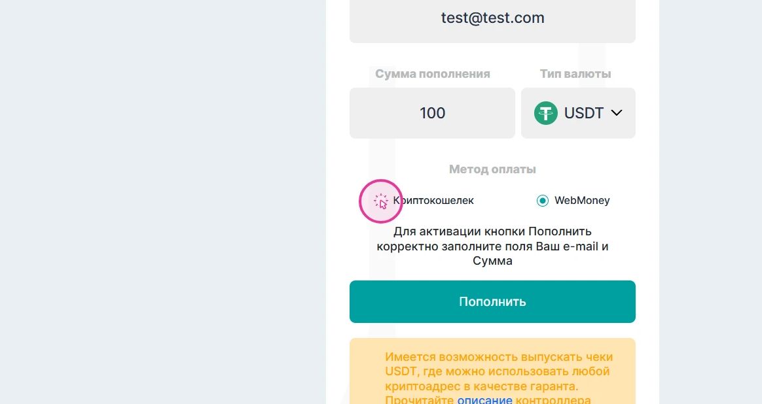Viewport: 762px width, 404px height.
Task: Expand the currency chevron arrow next to USDT
Action: coord(616,113)
